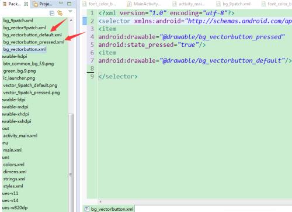Select dimens.xml in the tree
Viewport: 292px width, 212px height.
(15, 172)
